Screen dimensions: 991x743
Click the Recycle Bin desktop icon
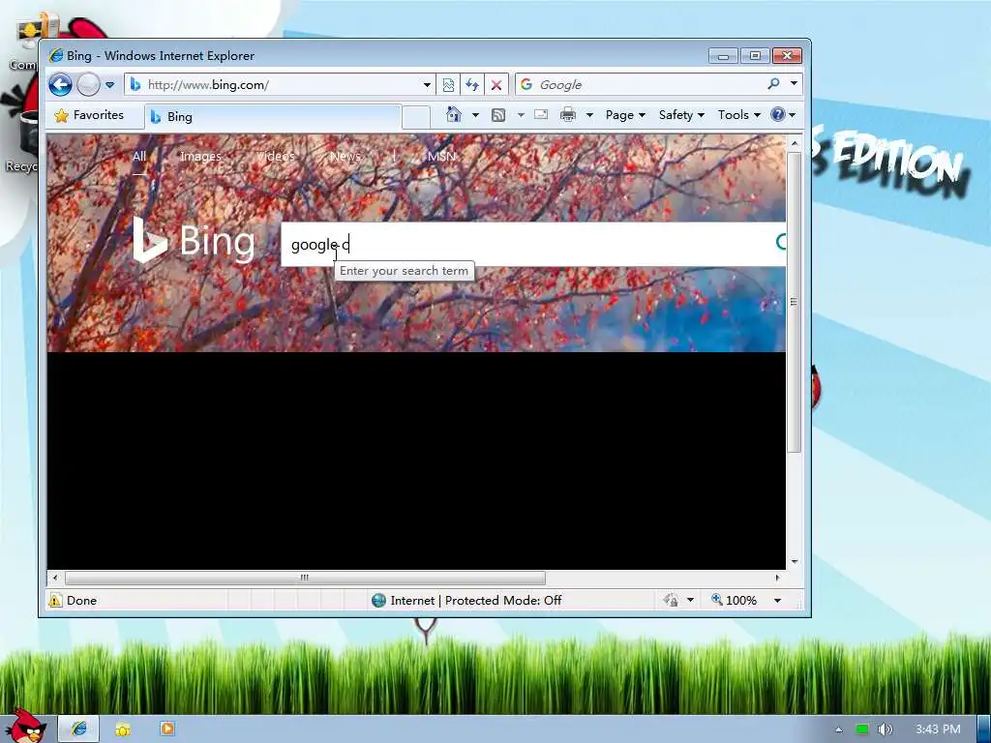tap(23, 142)
